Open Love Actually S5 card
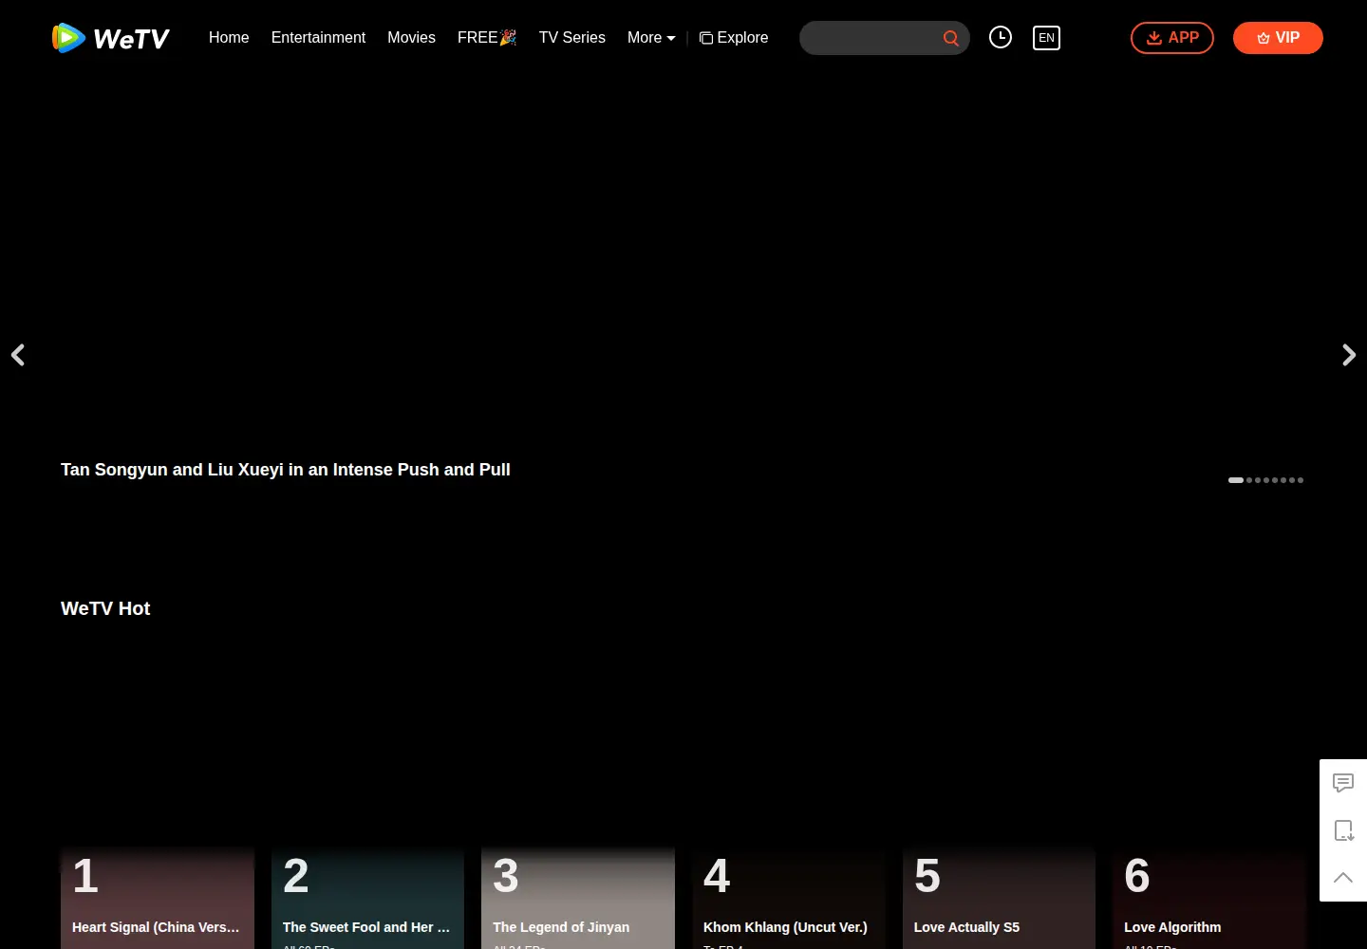1367x949 pixels. [x=1000, y=899]
